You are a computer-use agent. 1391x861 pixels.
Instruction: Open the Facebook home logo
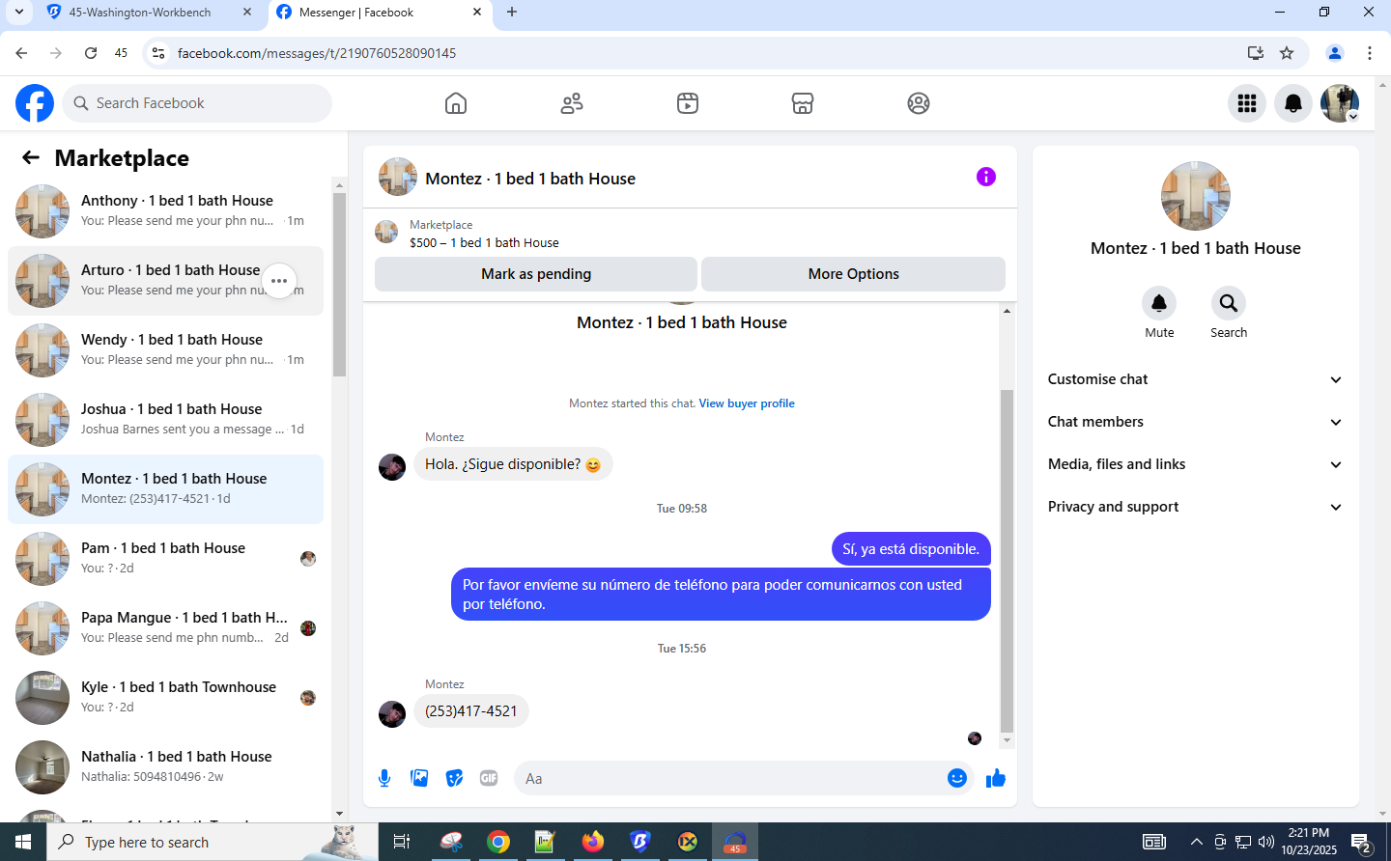[35, 103]
